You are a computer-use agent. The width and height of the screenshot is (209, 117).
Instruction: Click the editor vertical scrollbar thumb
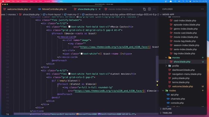157,69
